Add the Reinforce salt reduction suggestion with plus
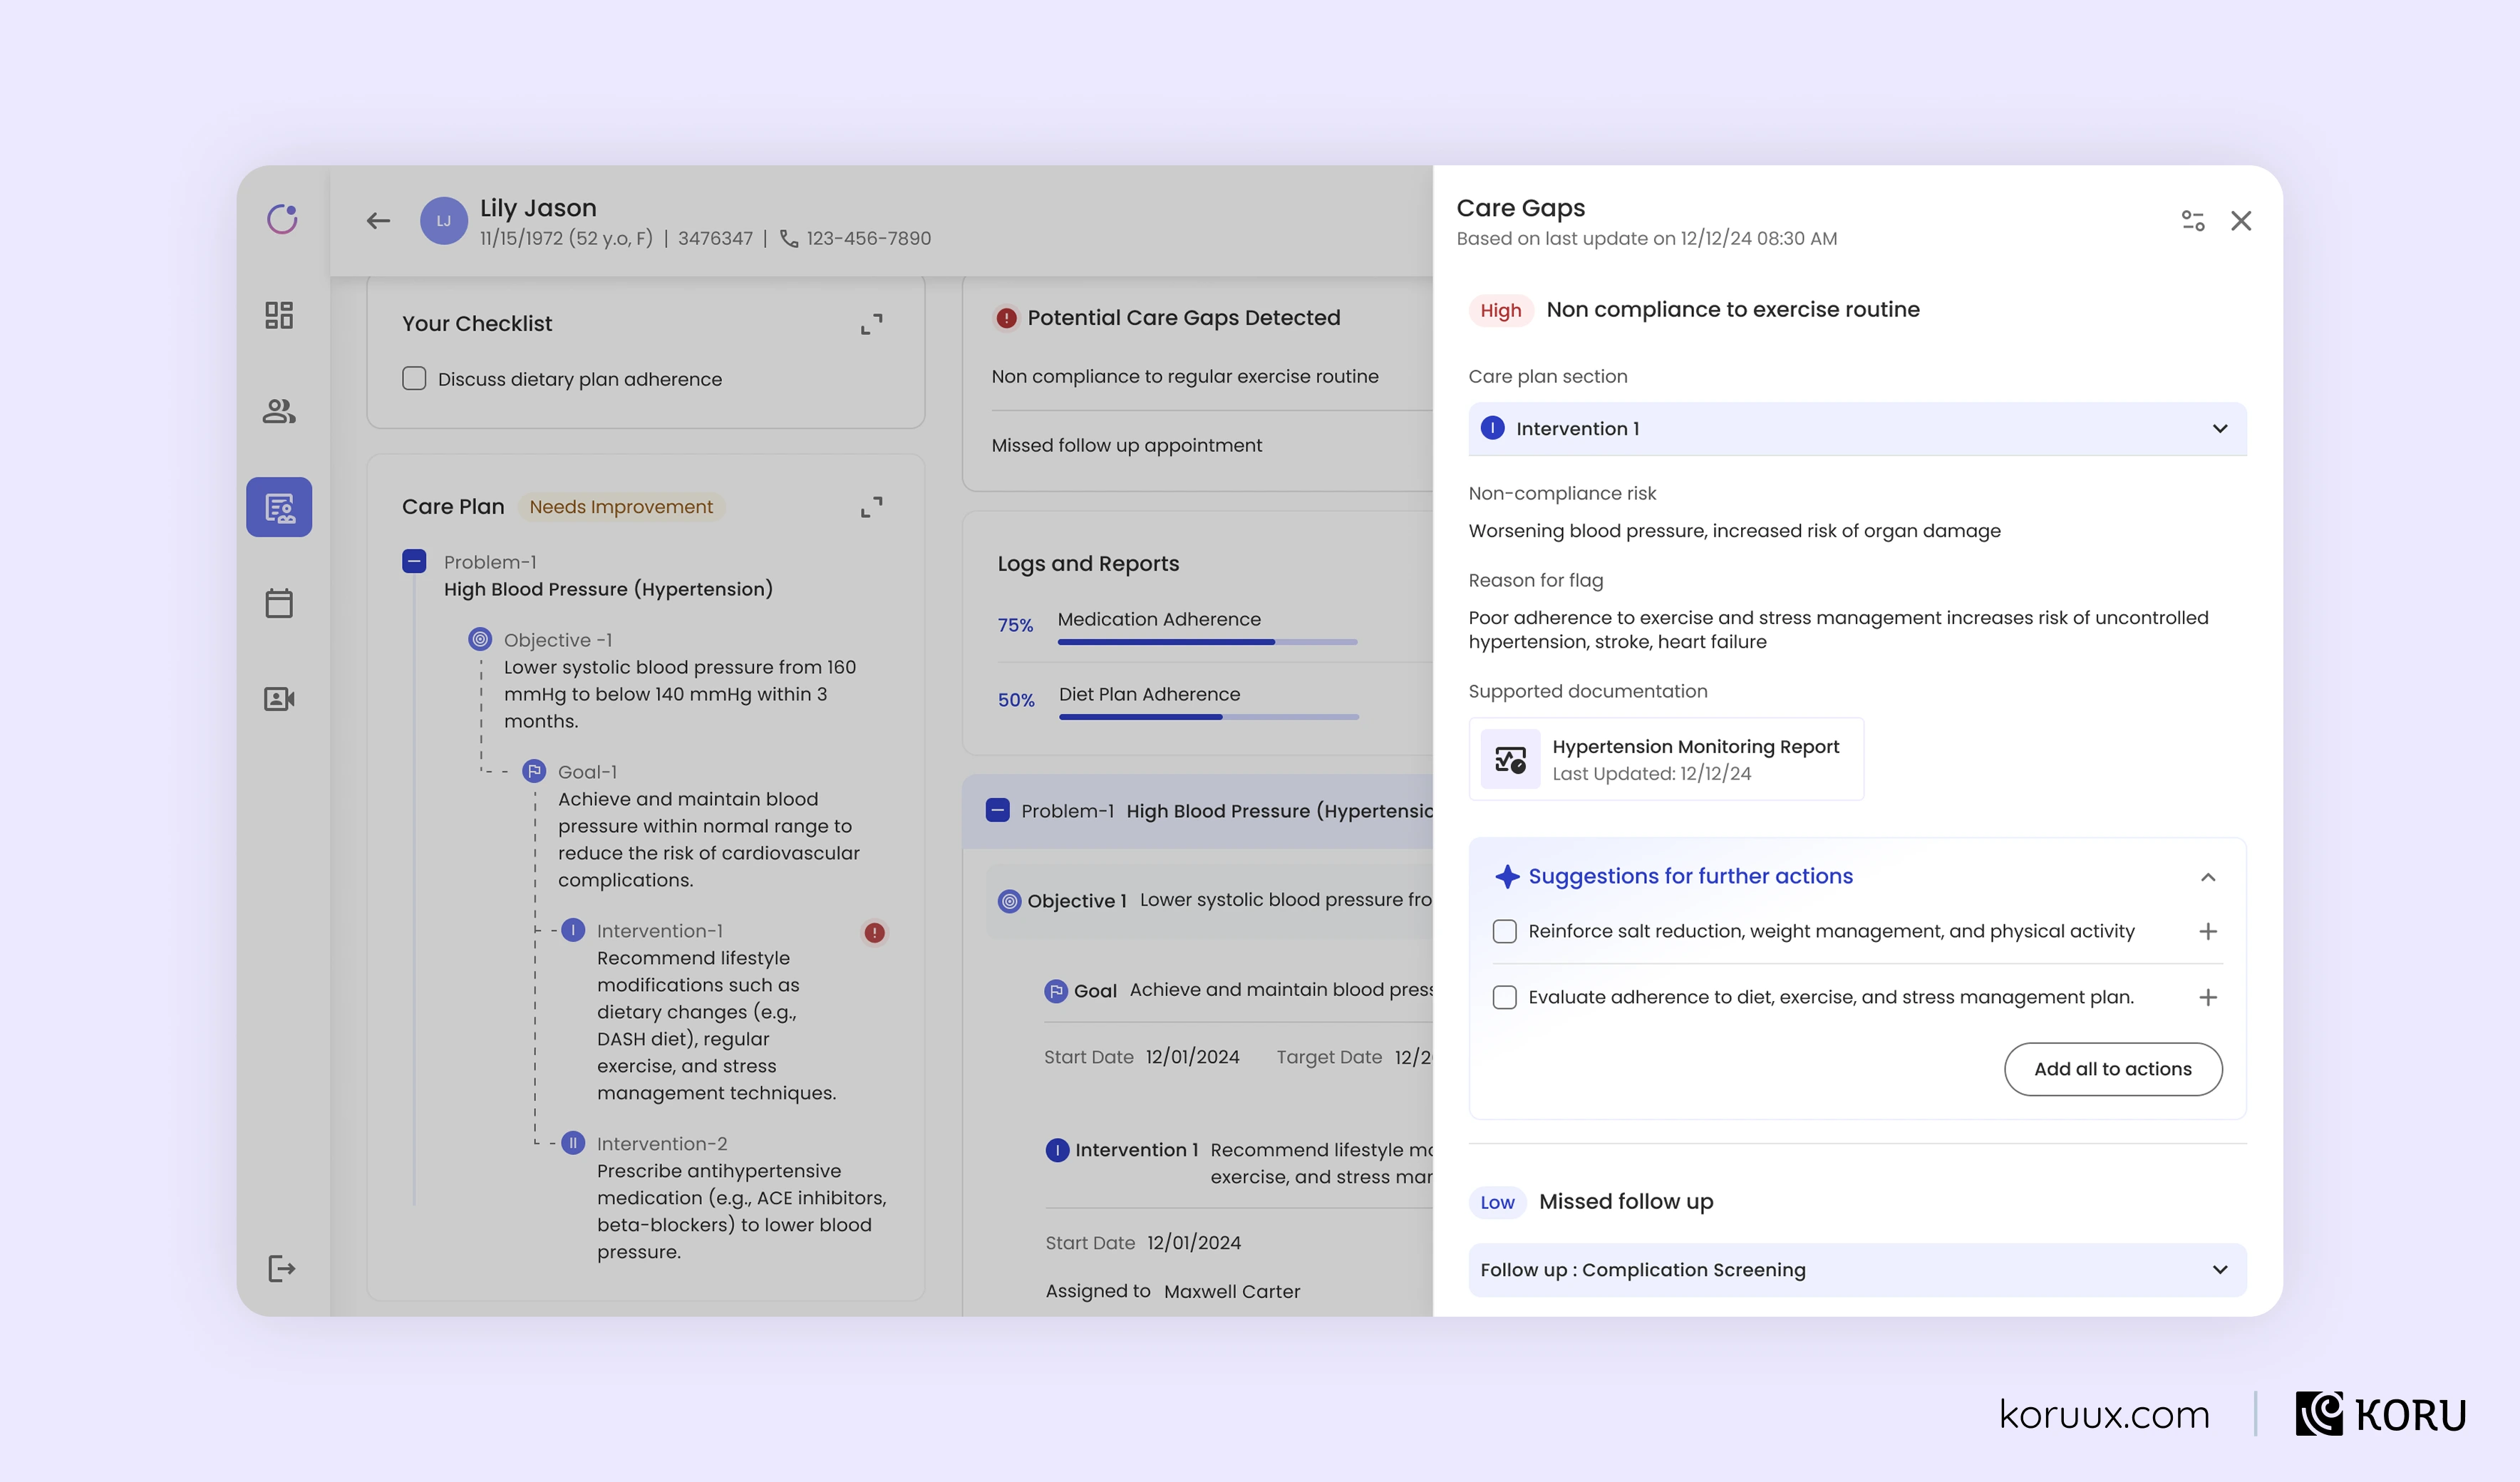This screenshot has width=2520, height=1482. (x=2208, y=931)
